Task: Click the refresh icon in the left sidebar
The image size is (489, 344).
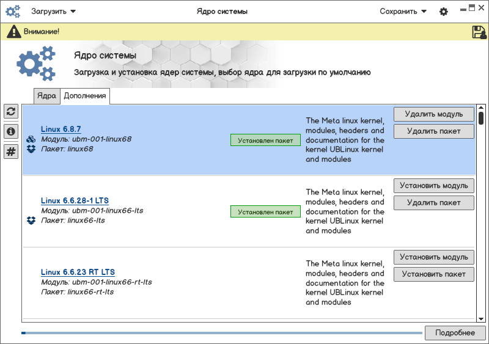Action: [11, 111]
